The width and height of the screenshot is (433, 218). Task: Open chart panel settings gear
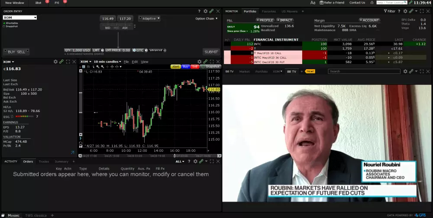(x=199, y=62)
